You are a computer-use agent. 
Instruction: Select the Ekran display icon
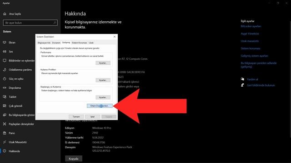click(5, 42)
